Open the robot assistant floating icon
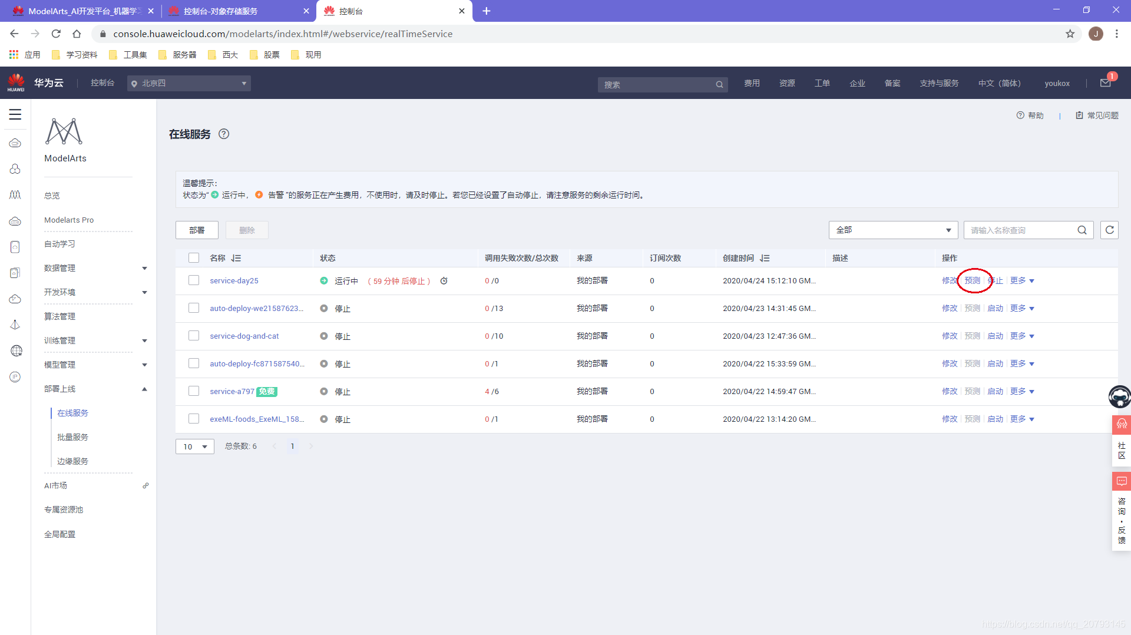 click(1119, 396)
